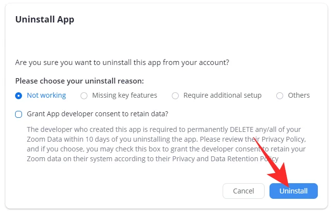Click the "Others" reason label text
Screen dimensions: 331x212
pos(299,95)
